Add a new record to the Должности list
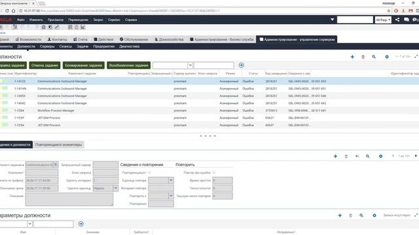 tap(352, 57)
